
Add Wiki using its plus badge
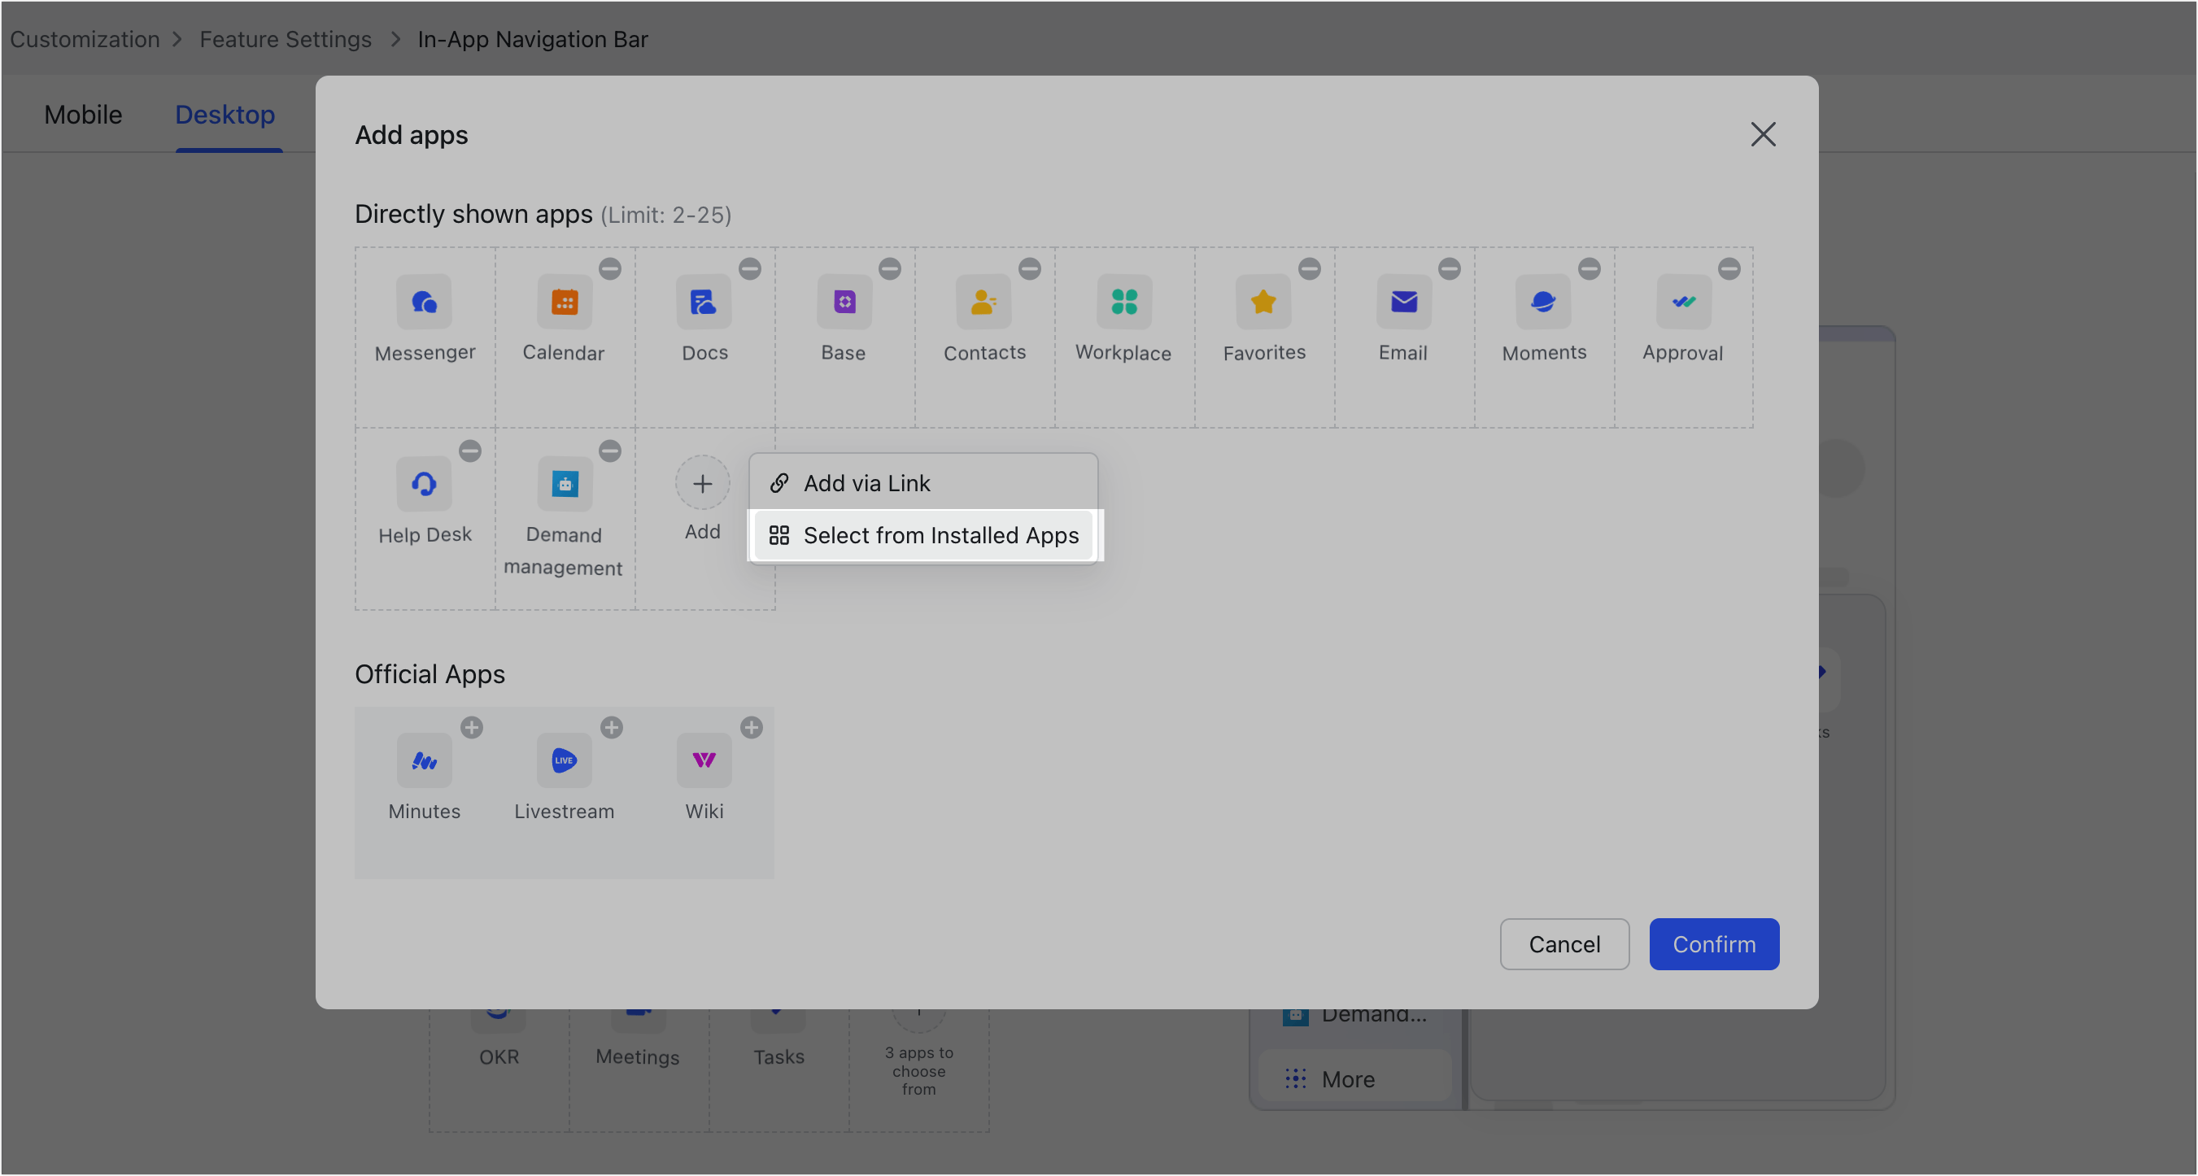(x=752, y=727)
